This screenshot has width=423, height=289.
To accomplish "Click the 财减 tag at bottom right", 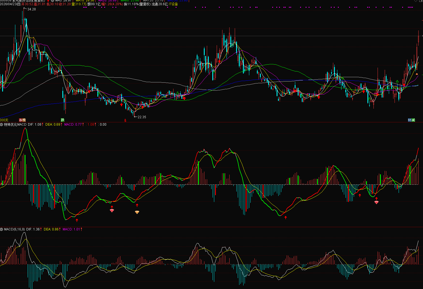I will 411,120.
